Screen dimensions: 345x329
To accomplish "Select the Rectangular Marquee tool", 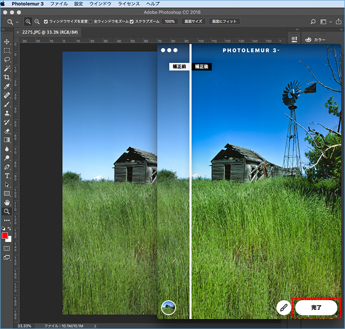I will point(7,50).
